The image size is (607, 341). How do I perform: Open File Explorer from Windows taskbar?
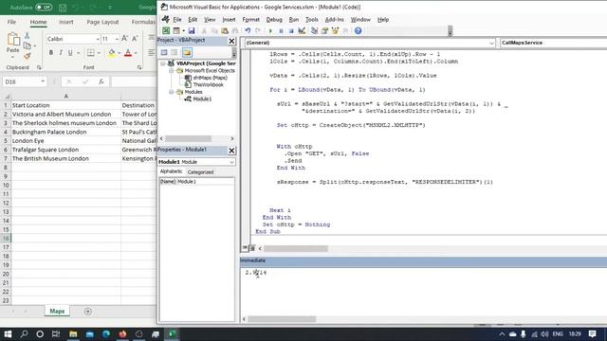[x=73, y=333]
